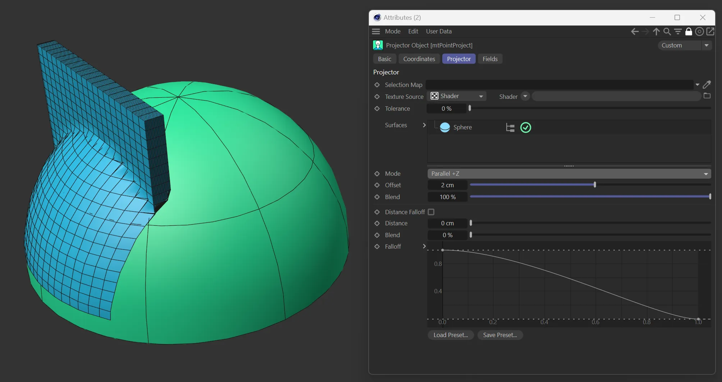This screenshot has height=382, width=722.
Task: Switch to the Fields tab
Action: 490,59
